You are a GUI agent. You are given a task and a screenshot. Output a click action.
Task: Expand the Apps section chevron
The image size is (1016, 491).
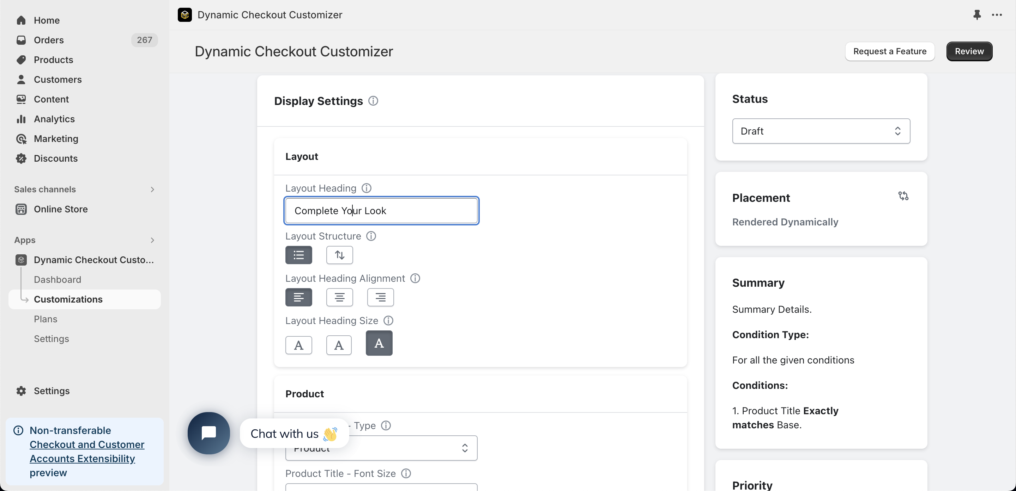153,240
